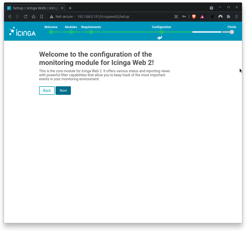Open the VPN extension icon menu

click(x=220, y=17)
